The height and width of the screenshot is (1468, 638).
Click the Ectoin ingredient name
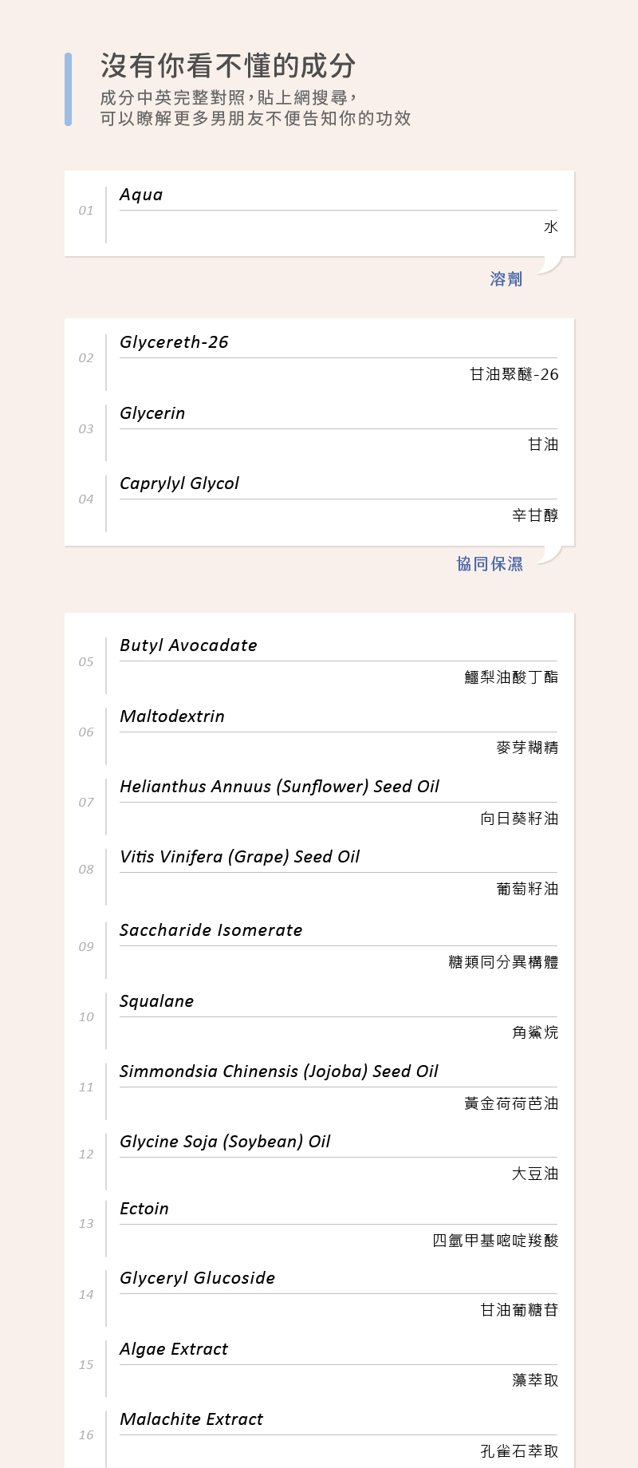(144, 1209)
